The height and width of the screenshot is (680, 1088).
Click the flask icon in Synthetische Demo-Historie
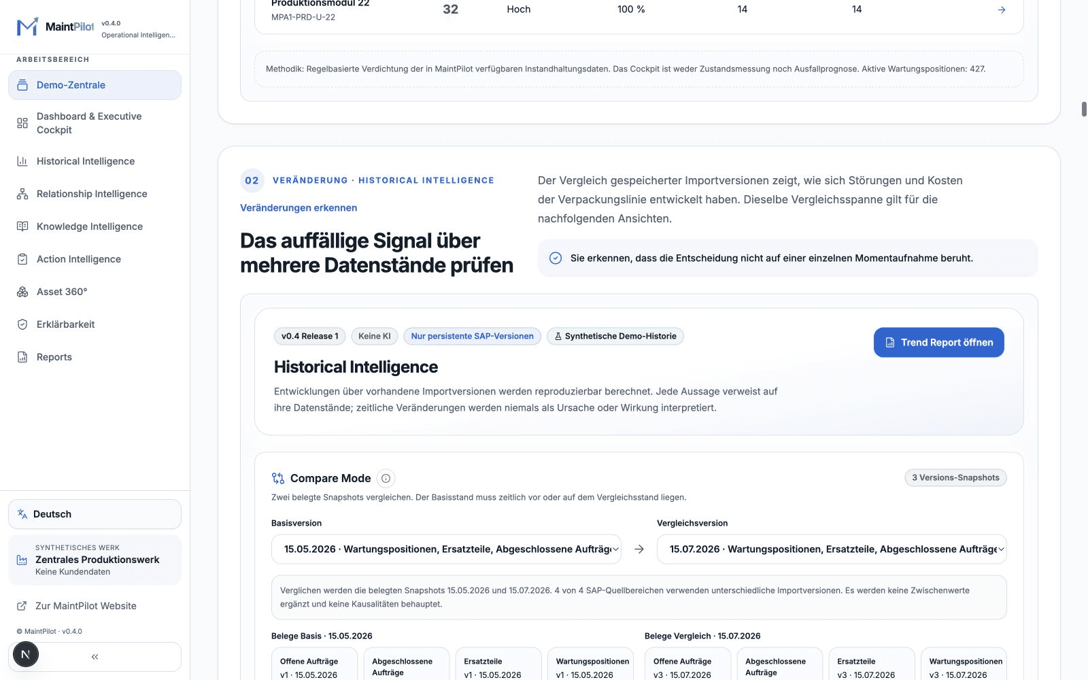pyautogui.click(x=558, y=336)
